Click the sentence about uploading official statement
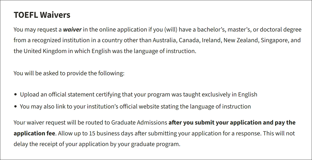This screenshot has width=312, height=160. (138, 94)
